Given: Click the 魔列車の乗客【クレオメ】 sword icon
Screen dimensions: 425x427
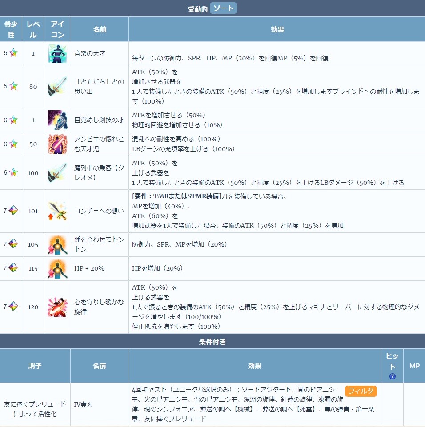Looking at the screenshot, I should tap(57, 173).
